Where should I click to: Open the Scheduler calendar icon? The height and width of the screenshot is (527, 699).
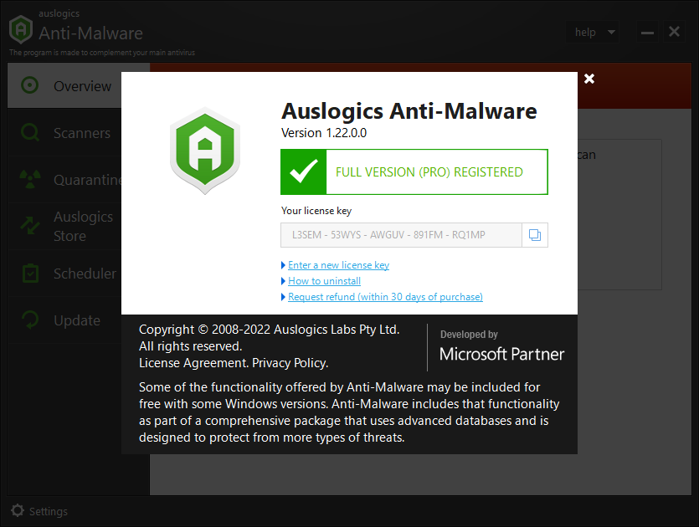[29, 274]
